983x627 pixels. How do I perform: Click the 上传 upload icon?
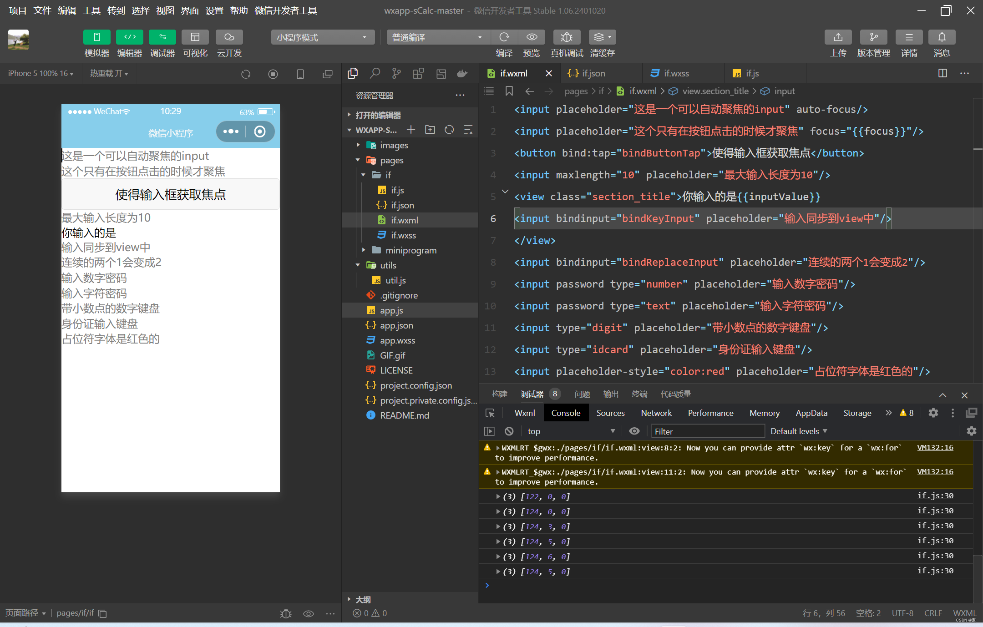tap(838, 37)
